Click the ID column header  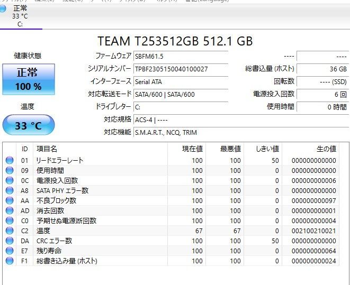[x=24, y=149]
